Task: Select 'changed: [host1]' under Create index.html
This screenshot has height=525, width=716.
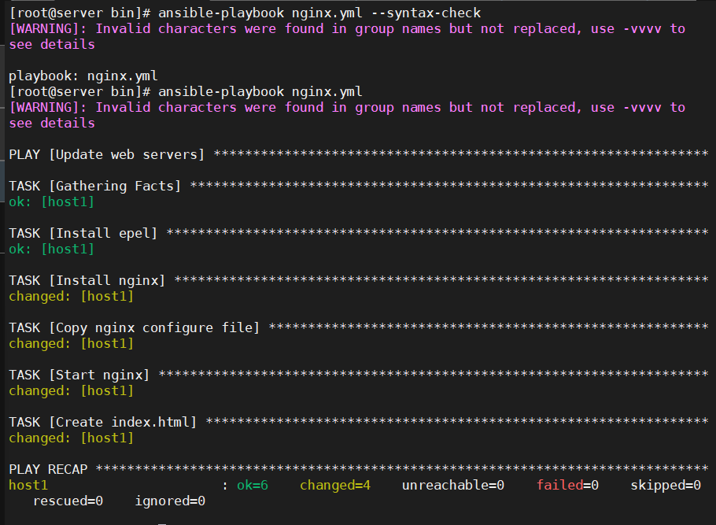Action: (x=72, y=438)
